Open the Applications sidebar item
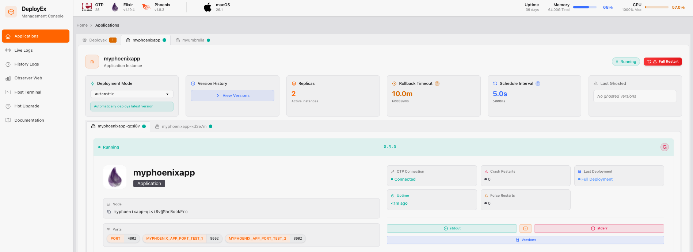The image size is (693, 252). [x=35, y=36]
